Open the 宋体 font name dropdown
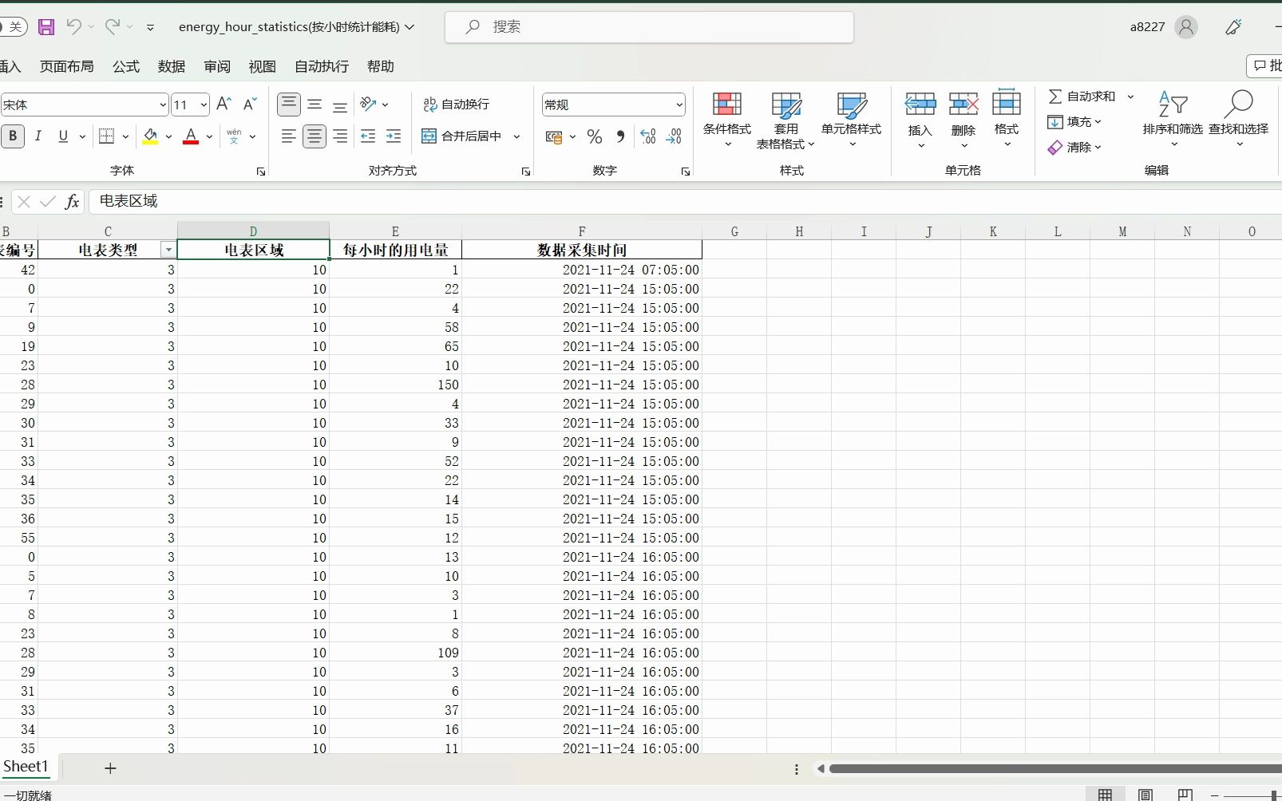This screenshot has width=1282, height=801. click(163, 105)
